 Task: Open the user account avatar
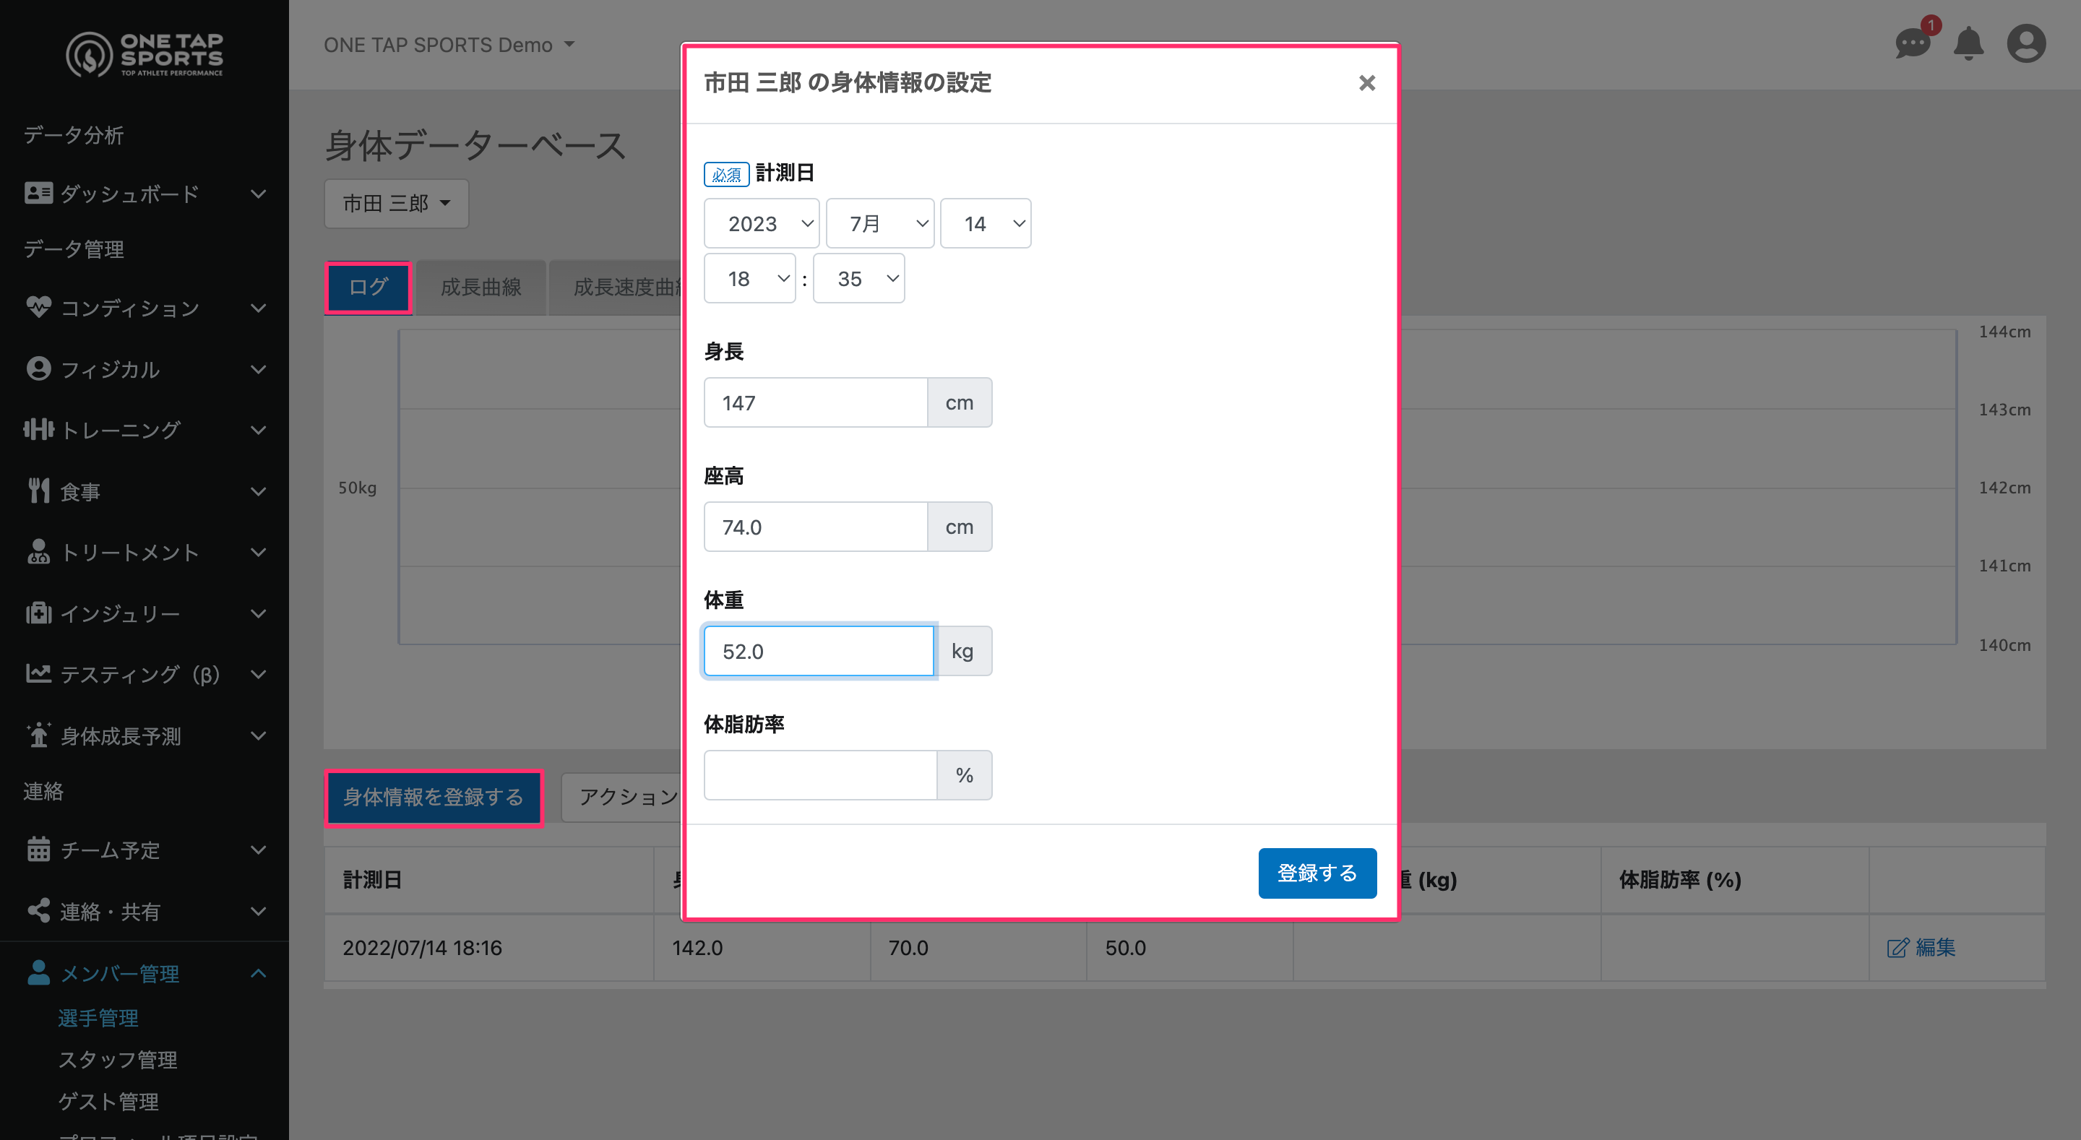(2026, 43)
